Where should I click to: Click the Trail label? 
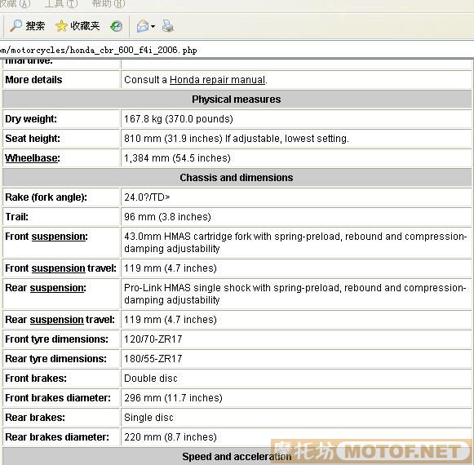point(16,217)
